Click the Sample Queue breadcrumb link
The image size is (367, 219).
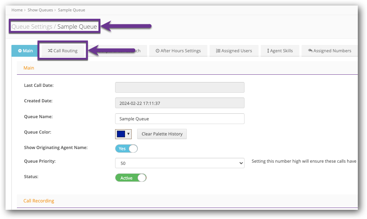click(71, 10)
